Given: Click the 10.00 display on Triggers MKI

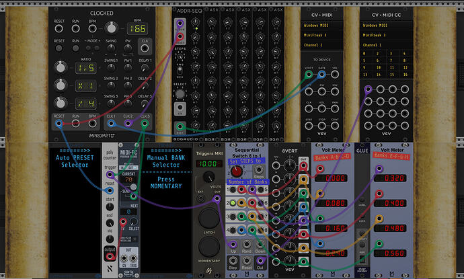Looking at the screenshot, I should point(209,163).
